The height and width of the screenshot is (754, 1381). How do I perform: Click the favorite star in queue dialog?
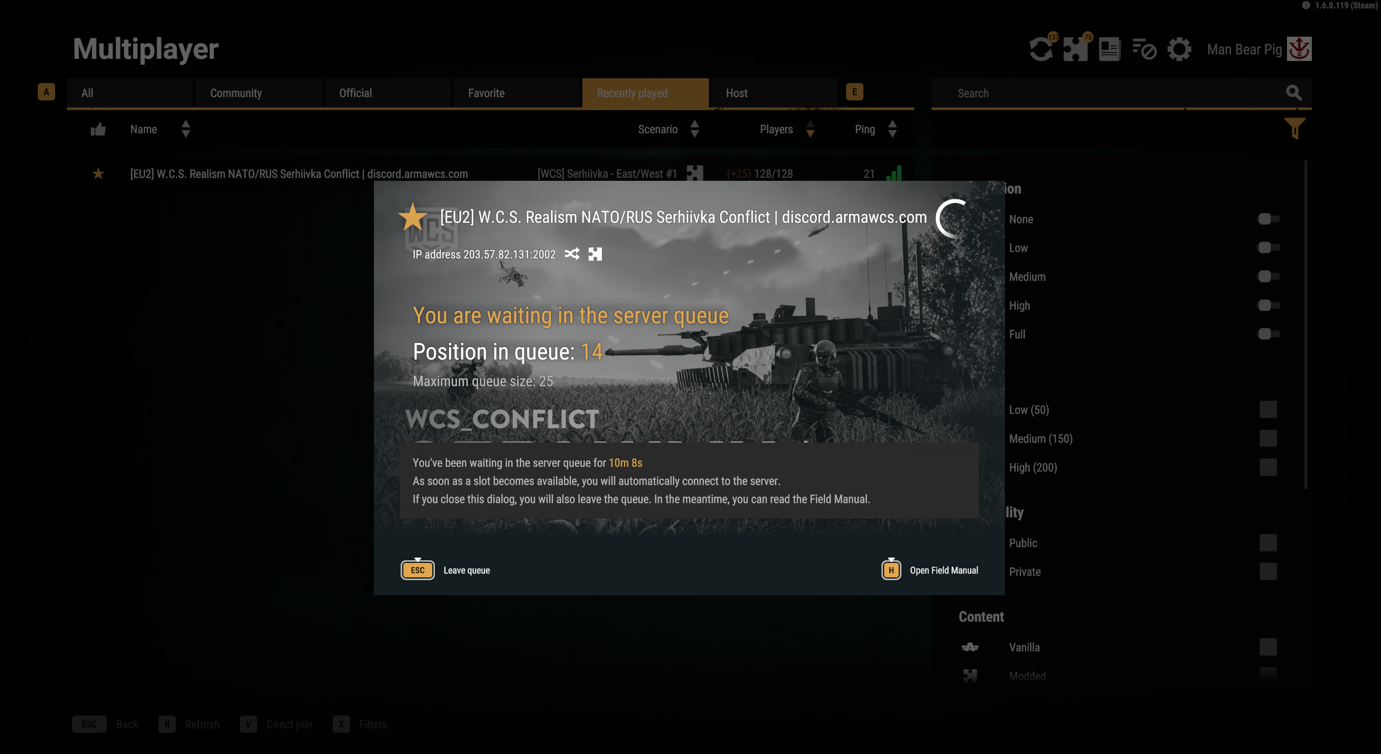click(412, 217)
